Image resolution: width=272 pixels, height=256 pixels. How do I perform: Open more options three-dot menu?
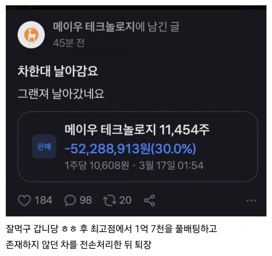tap(251, 201)
